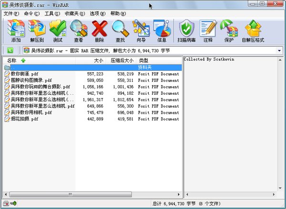Image resolution: width=286 pixels, height=209 pixels.
Task: Select the file 围脖谈构图摘录.pdf
Action: point(31,80)
